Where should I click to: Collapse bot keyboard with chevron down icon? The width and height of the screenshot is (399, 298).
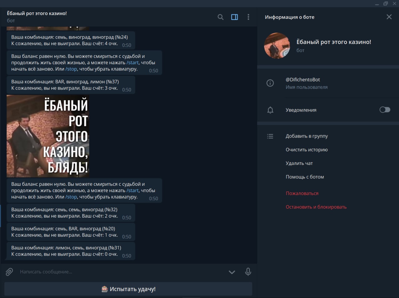coord(232,272)
